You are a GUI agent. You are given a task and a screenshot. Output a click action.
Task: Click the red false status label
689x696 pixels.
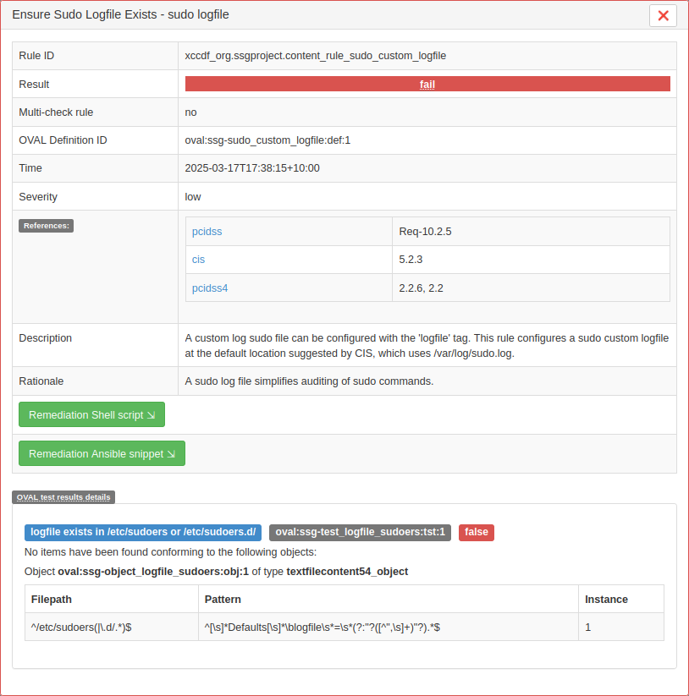[477, 532]
